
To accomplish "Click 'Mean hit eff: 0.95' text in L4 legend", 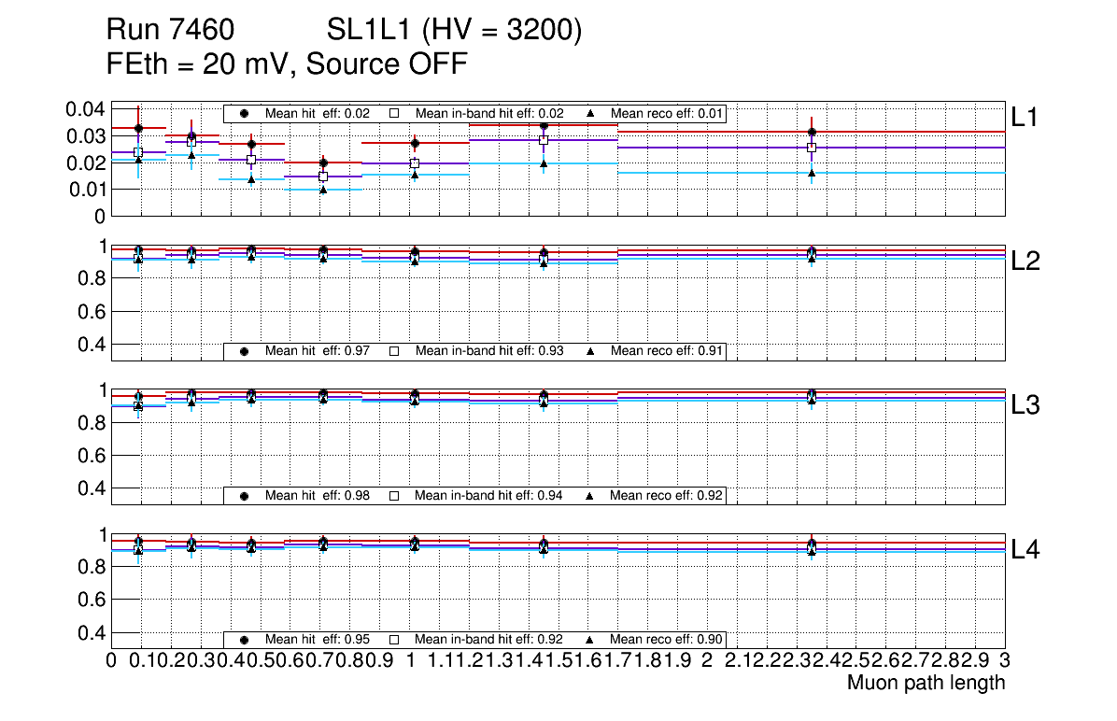I will click(318, 640).
